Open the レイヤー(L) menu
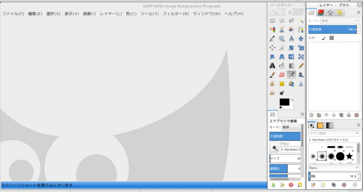The width and height of the screenshot is (363, 192). tap(111, 14)
